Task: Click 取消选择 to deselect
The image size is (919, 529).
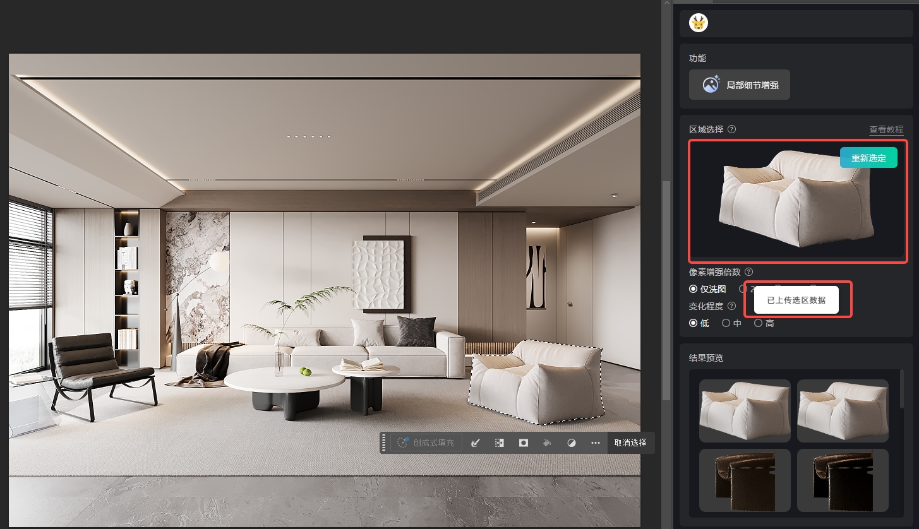Action: coord(630,443)
